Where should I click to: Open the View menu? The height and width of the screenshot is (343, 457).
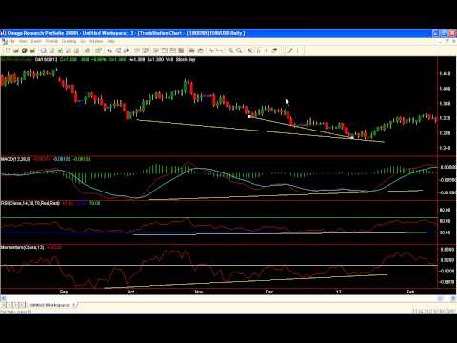click(23, 41)
